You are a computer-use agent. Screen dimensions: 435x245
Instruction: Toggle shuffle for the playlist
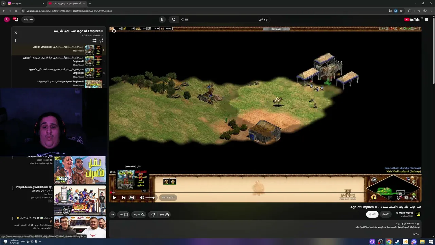[x=94, y=40]
